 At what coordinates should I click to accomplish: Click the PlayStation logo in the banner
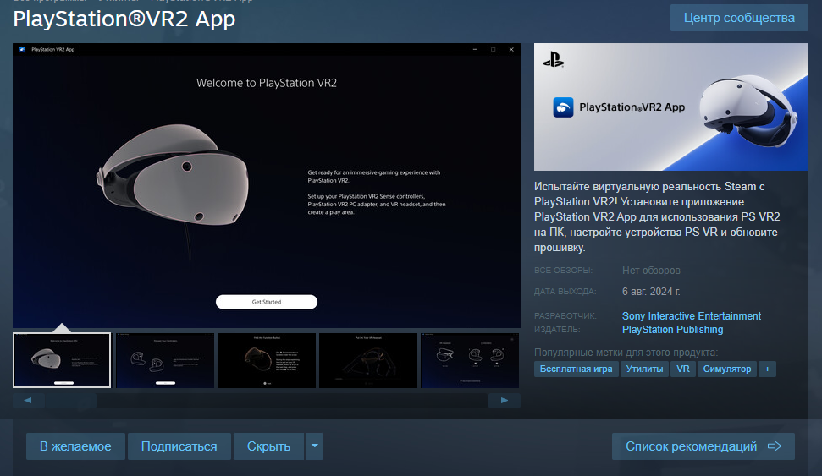[553, 60]
